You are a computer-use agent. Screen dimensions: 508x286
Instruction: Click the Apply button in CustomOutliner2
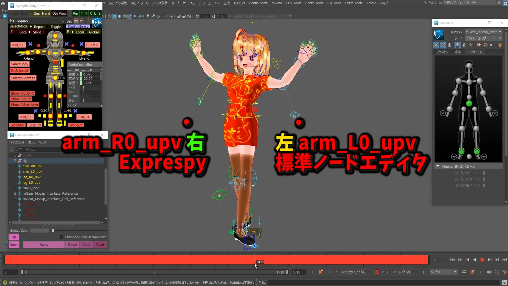[x=44, y=245]
